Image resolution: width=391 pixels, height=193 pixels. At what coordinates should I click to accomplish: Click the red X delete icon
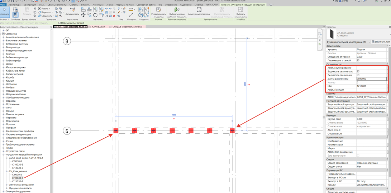tap(114, 16)
